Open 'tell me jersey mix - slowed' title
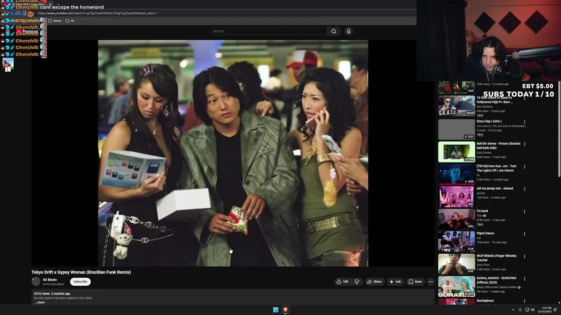 495,189
